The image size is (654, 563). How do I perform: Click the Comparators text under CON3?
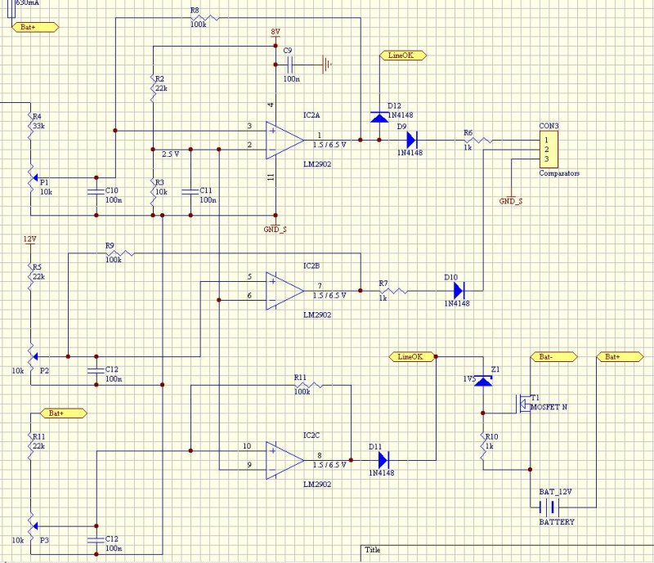559,173
